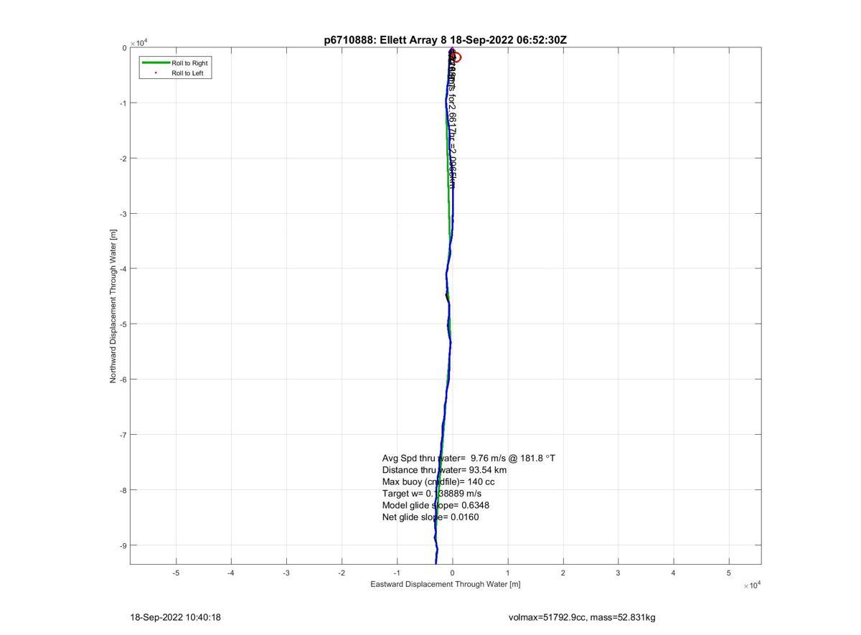Click the 'Model glide slope= 0.6348' annotation
861x635 pixels.
pyautogui.click(x=436, y=505)
